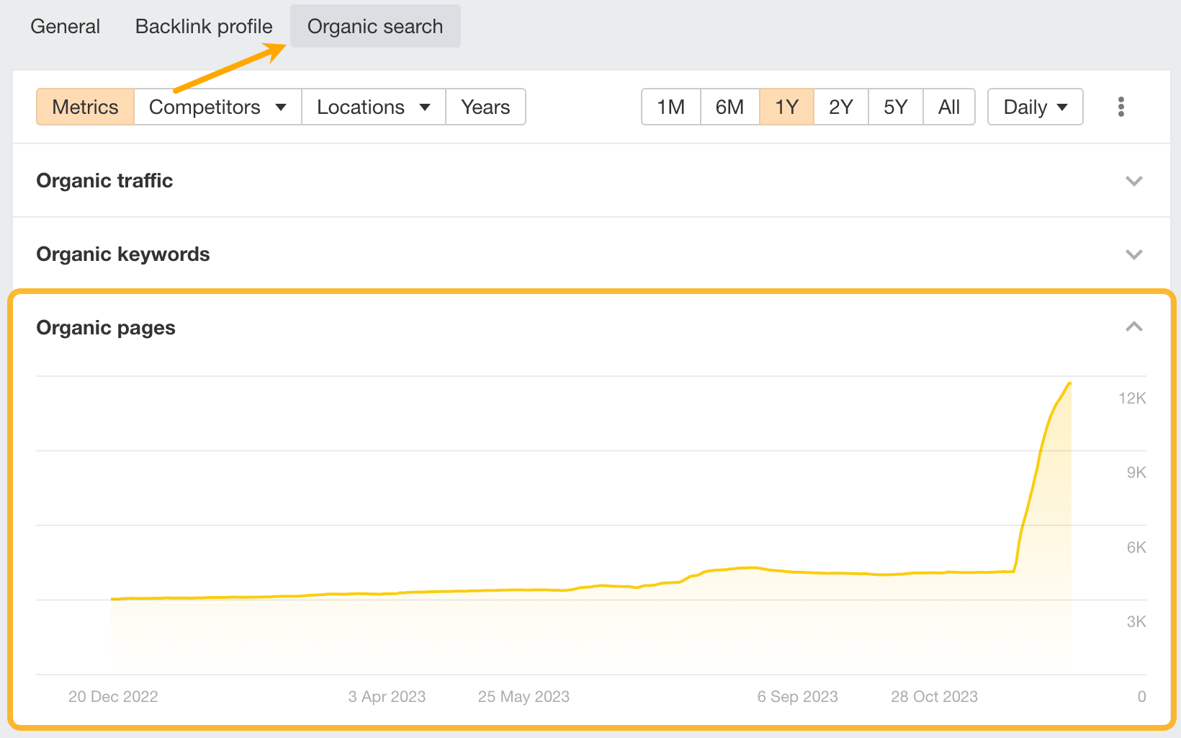Select the All time range
This screenshot has height=738, width=1181.
(x=948, y=107)
